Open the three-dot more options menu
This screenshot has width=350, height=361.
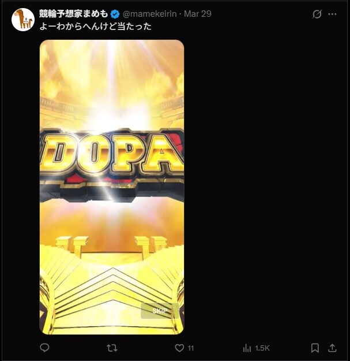(x=332, y=14)
